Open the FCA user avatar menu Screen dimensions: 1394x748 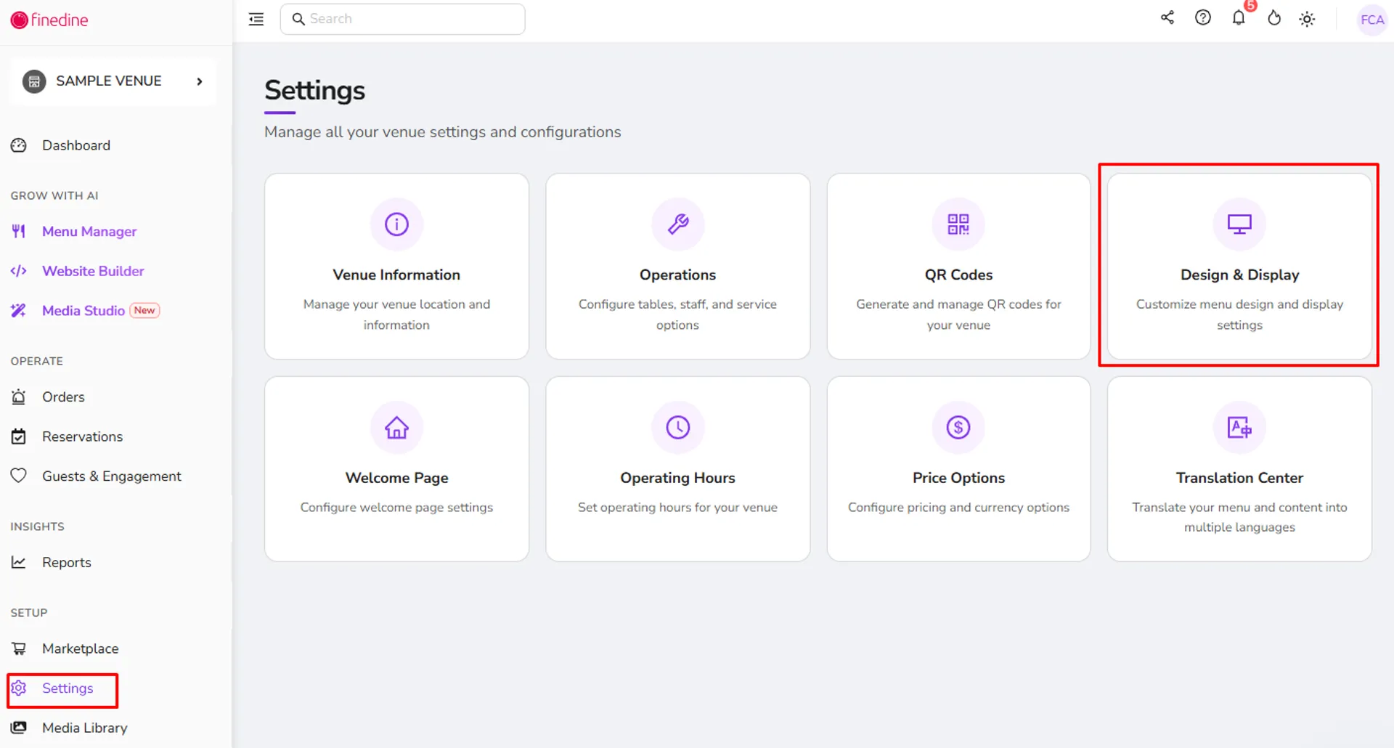pyautogui.click(x=1371, y=20)
